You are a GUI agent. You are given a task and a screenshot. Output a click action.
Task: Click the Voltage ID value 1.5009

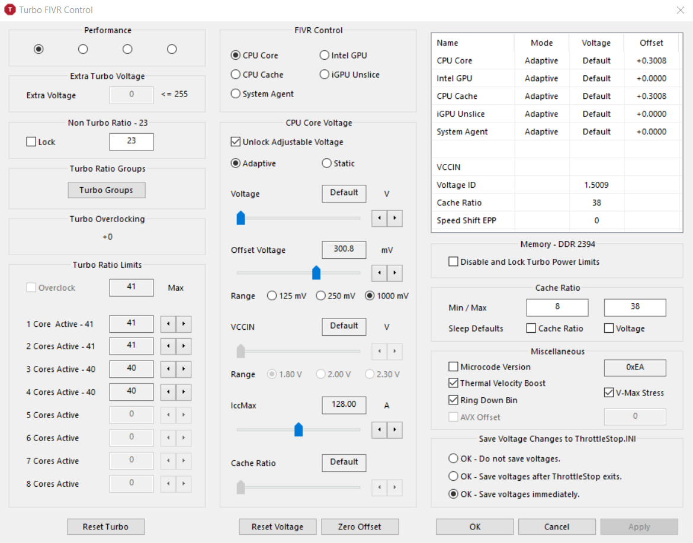596,185
